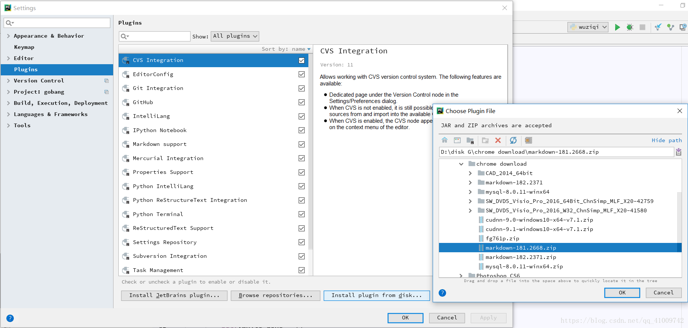
Task: Click the file path text field
Action: tap(557, 152)
